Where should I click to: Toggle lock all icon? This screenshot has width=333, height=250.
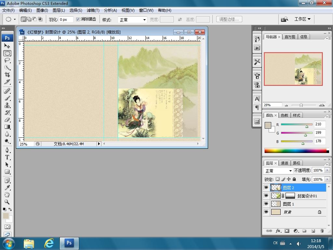[294, 179]
